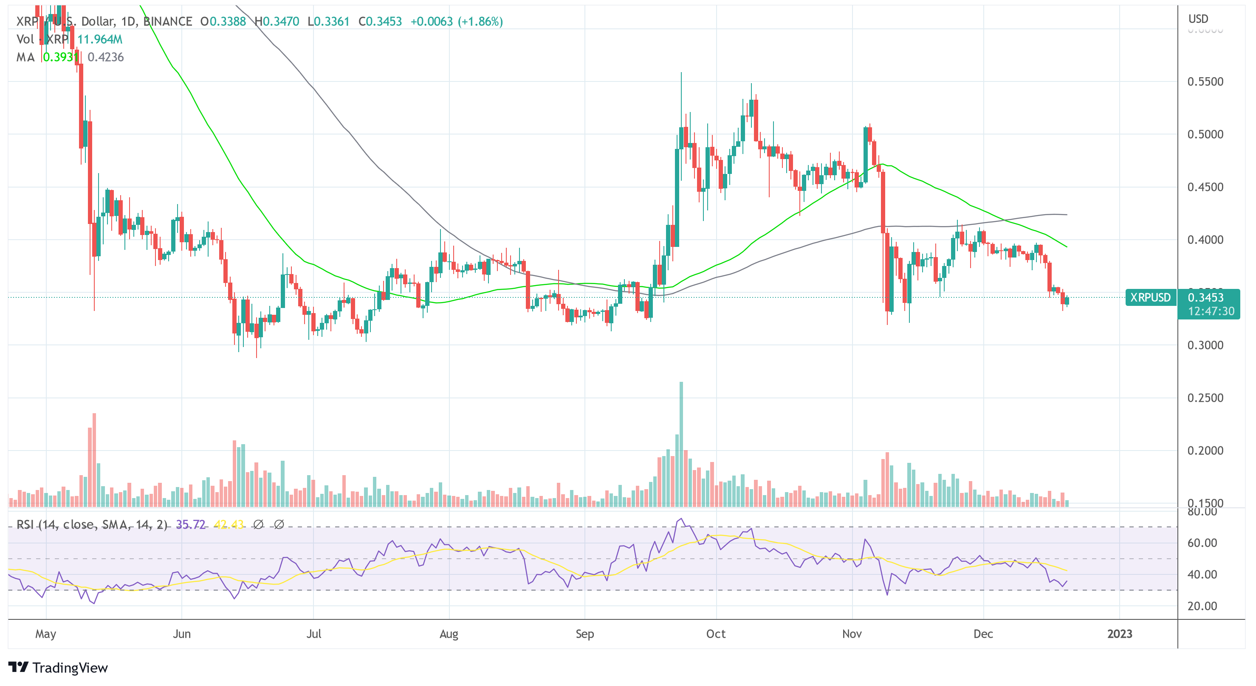Click the Jun label on time axis
The image size is (1256, 686).
point(182,634)
